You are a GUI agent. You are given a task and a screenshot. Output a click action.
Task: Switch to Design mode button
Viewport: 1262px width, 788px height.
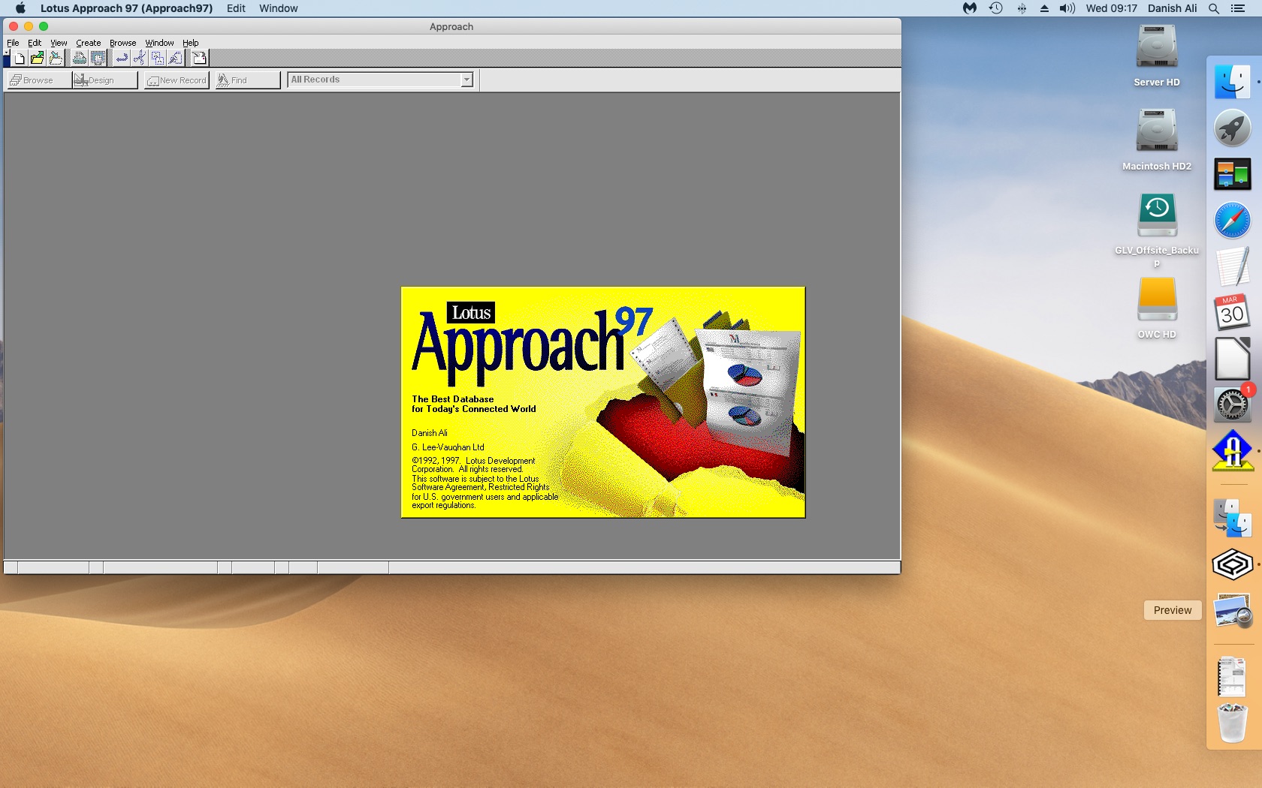(104, 80)
